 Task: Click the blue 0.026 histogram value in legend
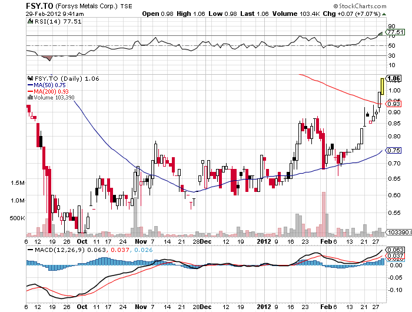[x=144, y=250]
